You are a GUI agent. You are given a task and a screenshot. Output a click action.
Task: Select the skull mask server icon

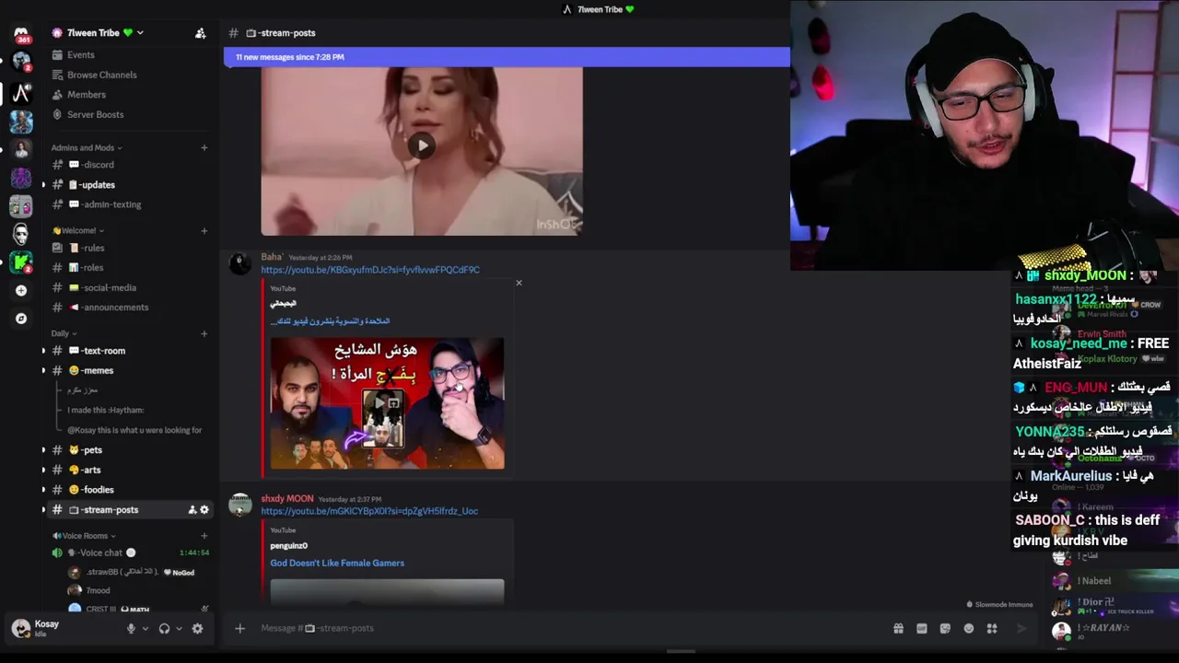click(x=21, y=234)
